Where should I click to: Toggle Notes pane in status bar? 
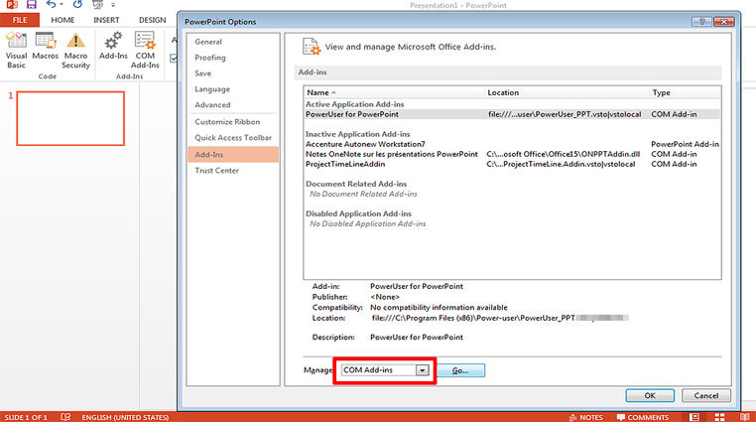pos(585,417)
